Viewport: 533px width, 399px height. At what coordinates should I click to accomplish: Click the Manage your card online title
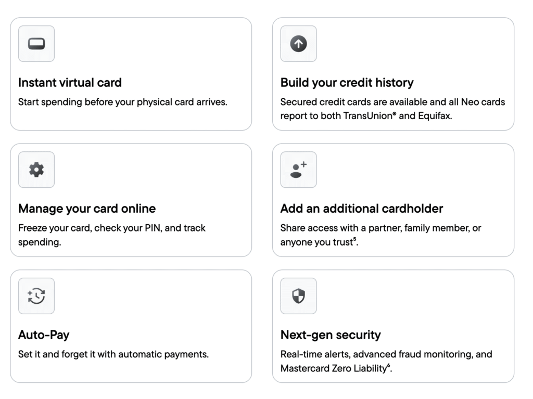[x=87, y=209]
